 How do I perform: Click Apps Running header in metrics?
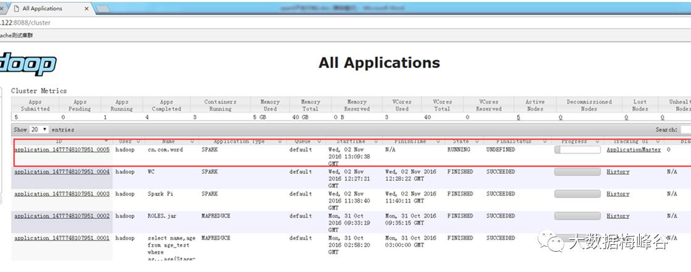pos(122,105)
